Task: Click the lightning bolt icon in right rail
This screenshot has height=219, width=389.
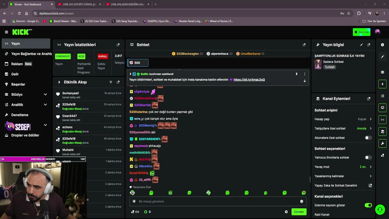Action: point(382,84)
